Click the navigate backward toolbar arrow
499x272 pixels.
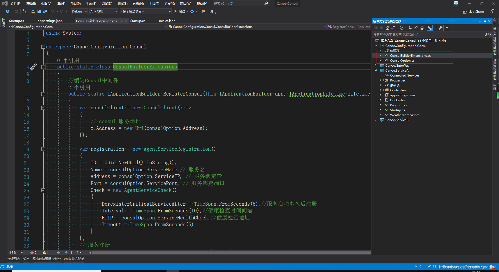pyautogui.click(x=8, y=11)
